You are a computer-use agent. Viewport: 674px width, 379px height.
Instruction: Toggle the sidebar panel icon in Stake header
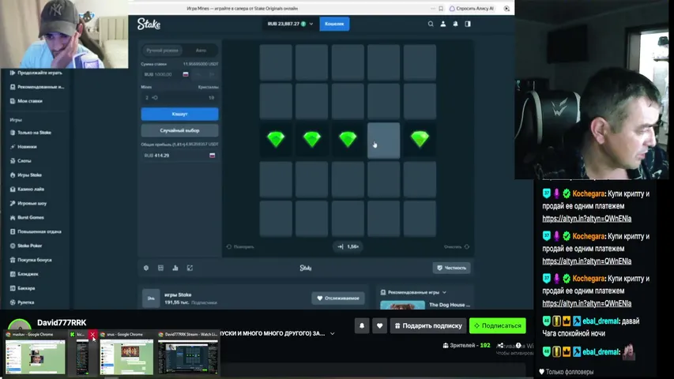click(x=468, y=24)
